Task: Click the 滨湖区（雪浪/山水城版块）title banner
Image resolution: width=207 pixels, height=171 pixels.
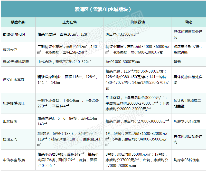Action: [103, 9]
